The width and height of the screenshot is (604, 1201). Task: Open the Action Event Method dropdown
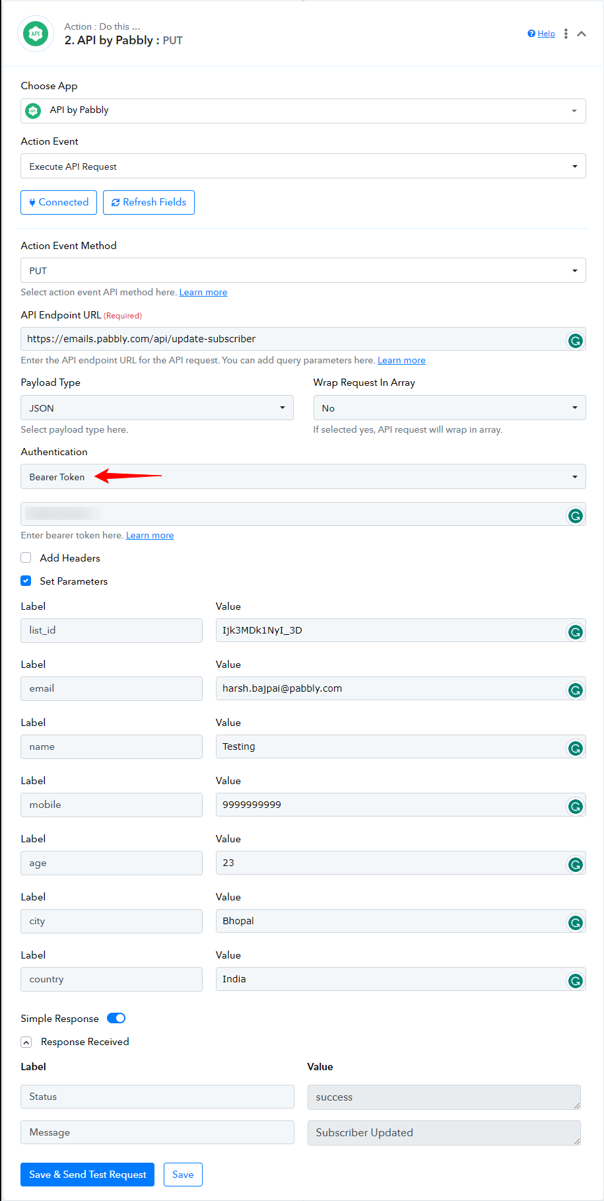(303, 270)
